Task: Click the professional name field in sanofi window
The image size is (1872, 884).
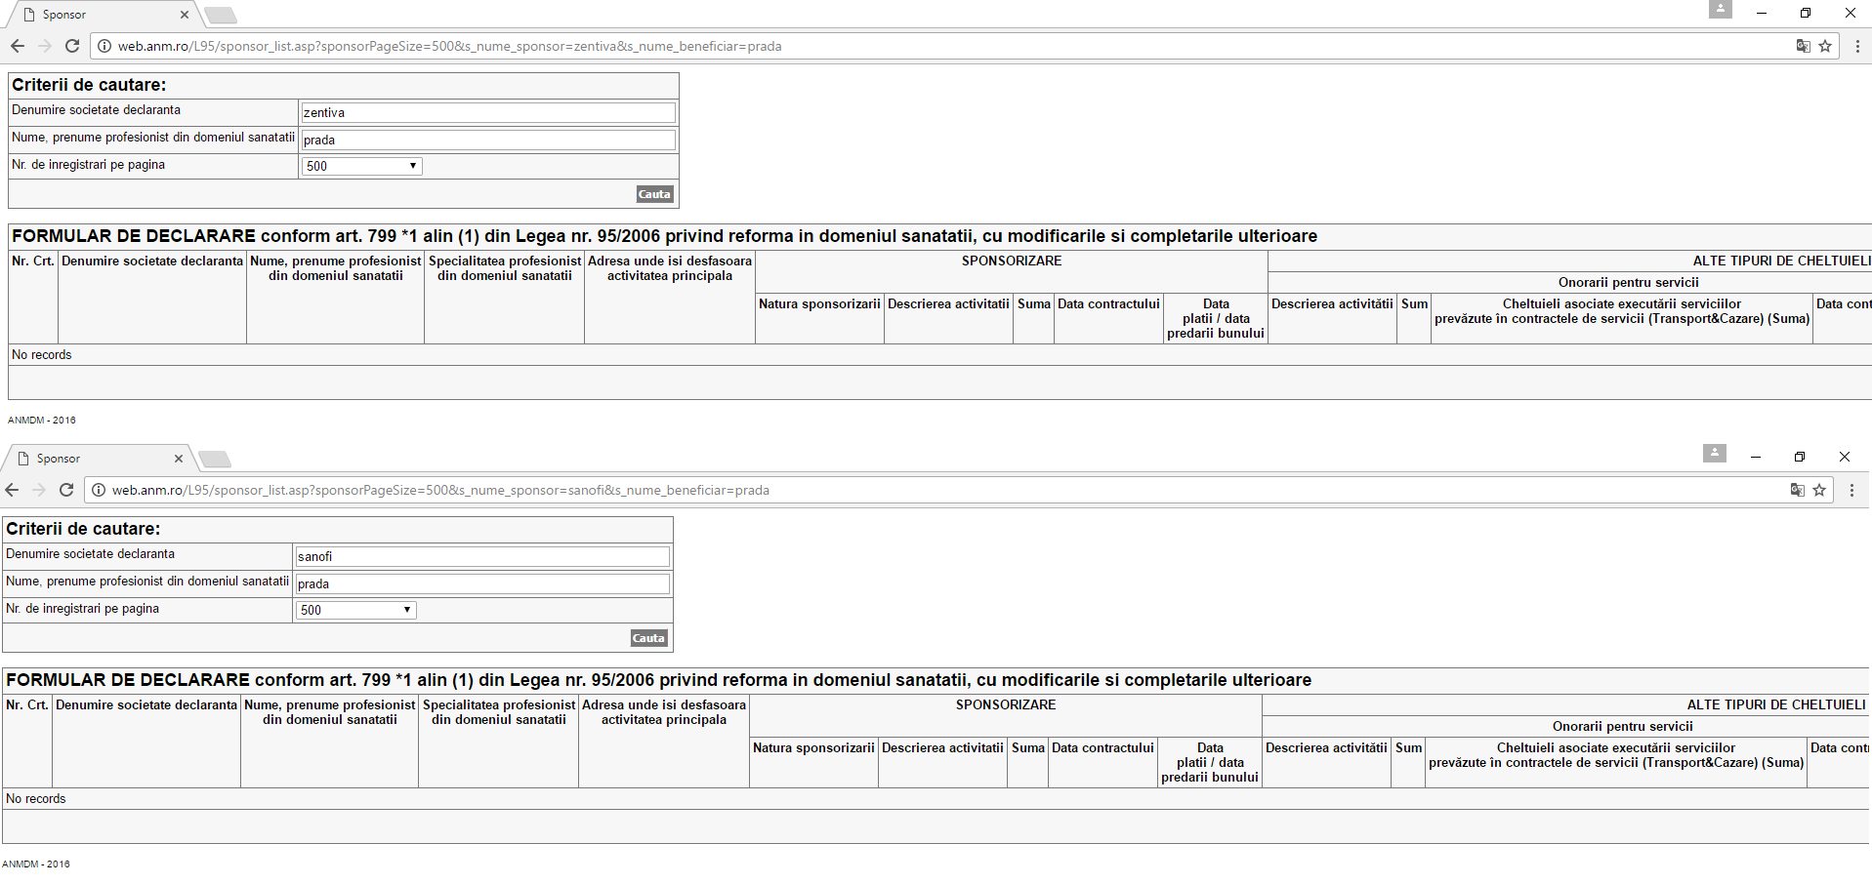Action: pos(482,583)
